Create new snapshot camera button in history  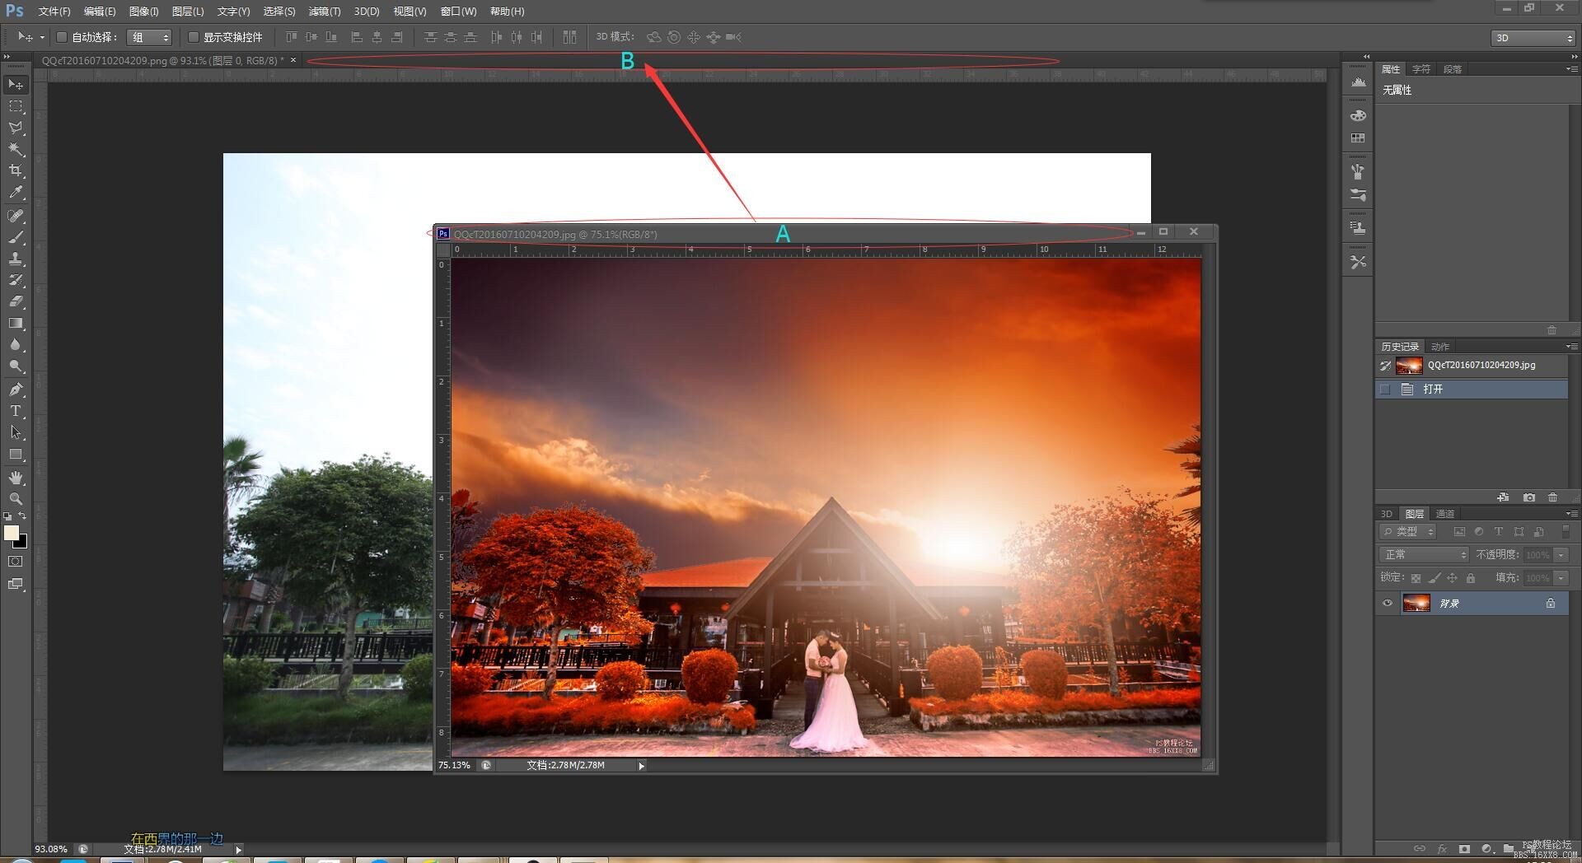[1529, 497]
